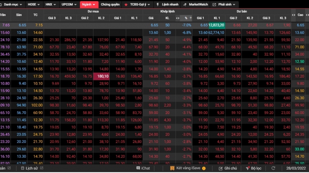Open the iChat chat panel
Screen dimensions: 309x173
(143, 168)
